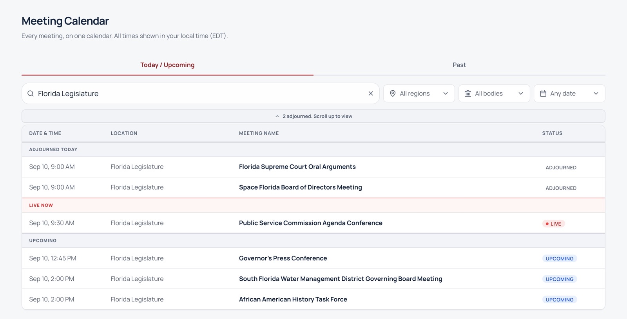
Task: Click the search magnifier icon
Action: click(x=31, y=93)
